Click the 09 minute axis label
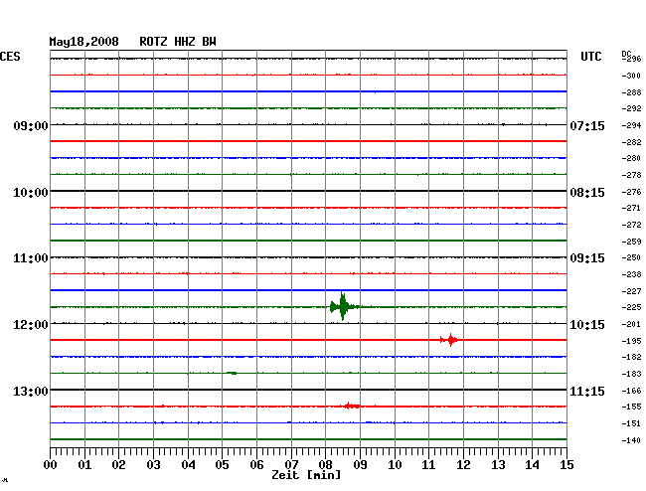The image size is (646, 491). (360, 464)
